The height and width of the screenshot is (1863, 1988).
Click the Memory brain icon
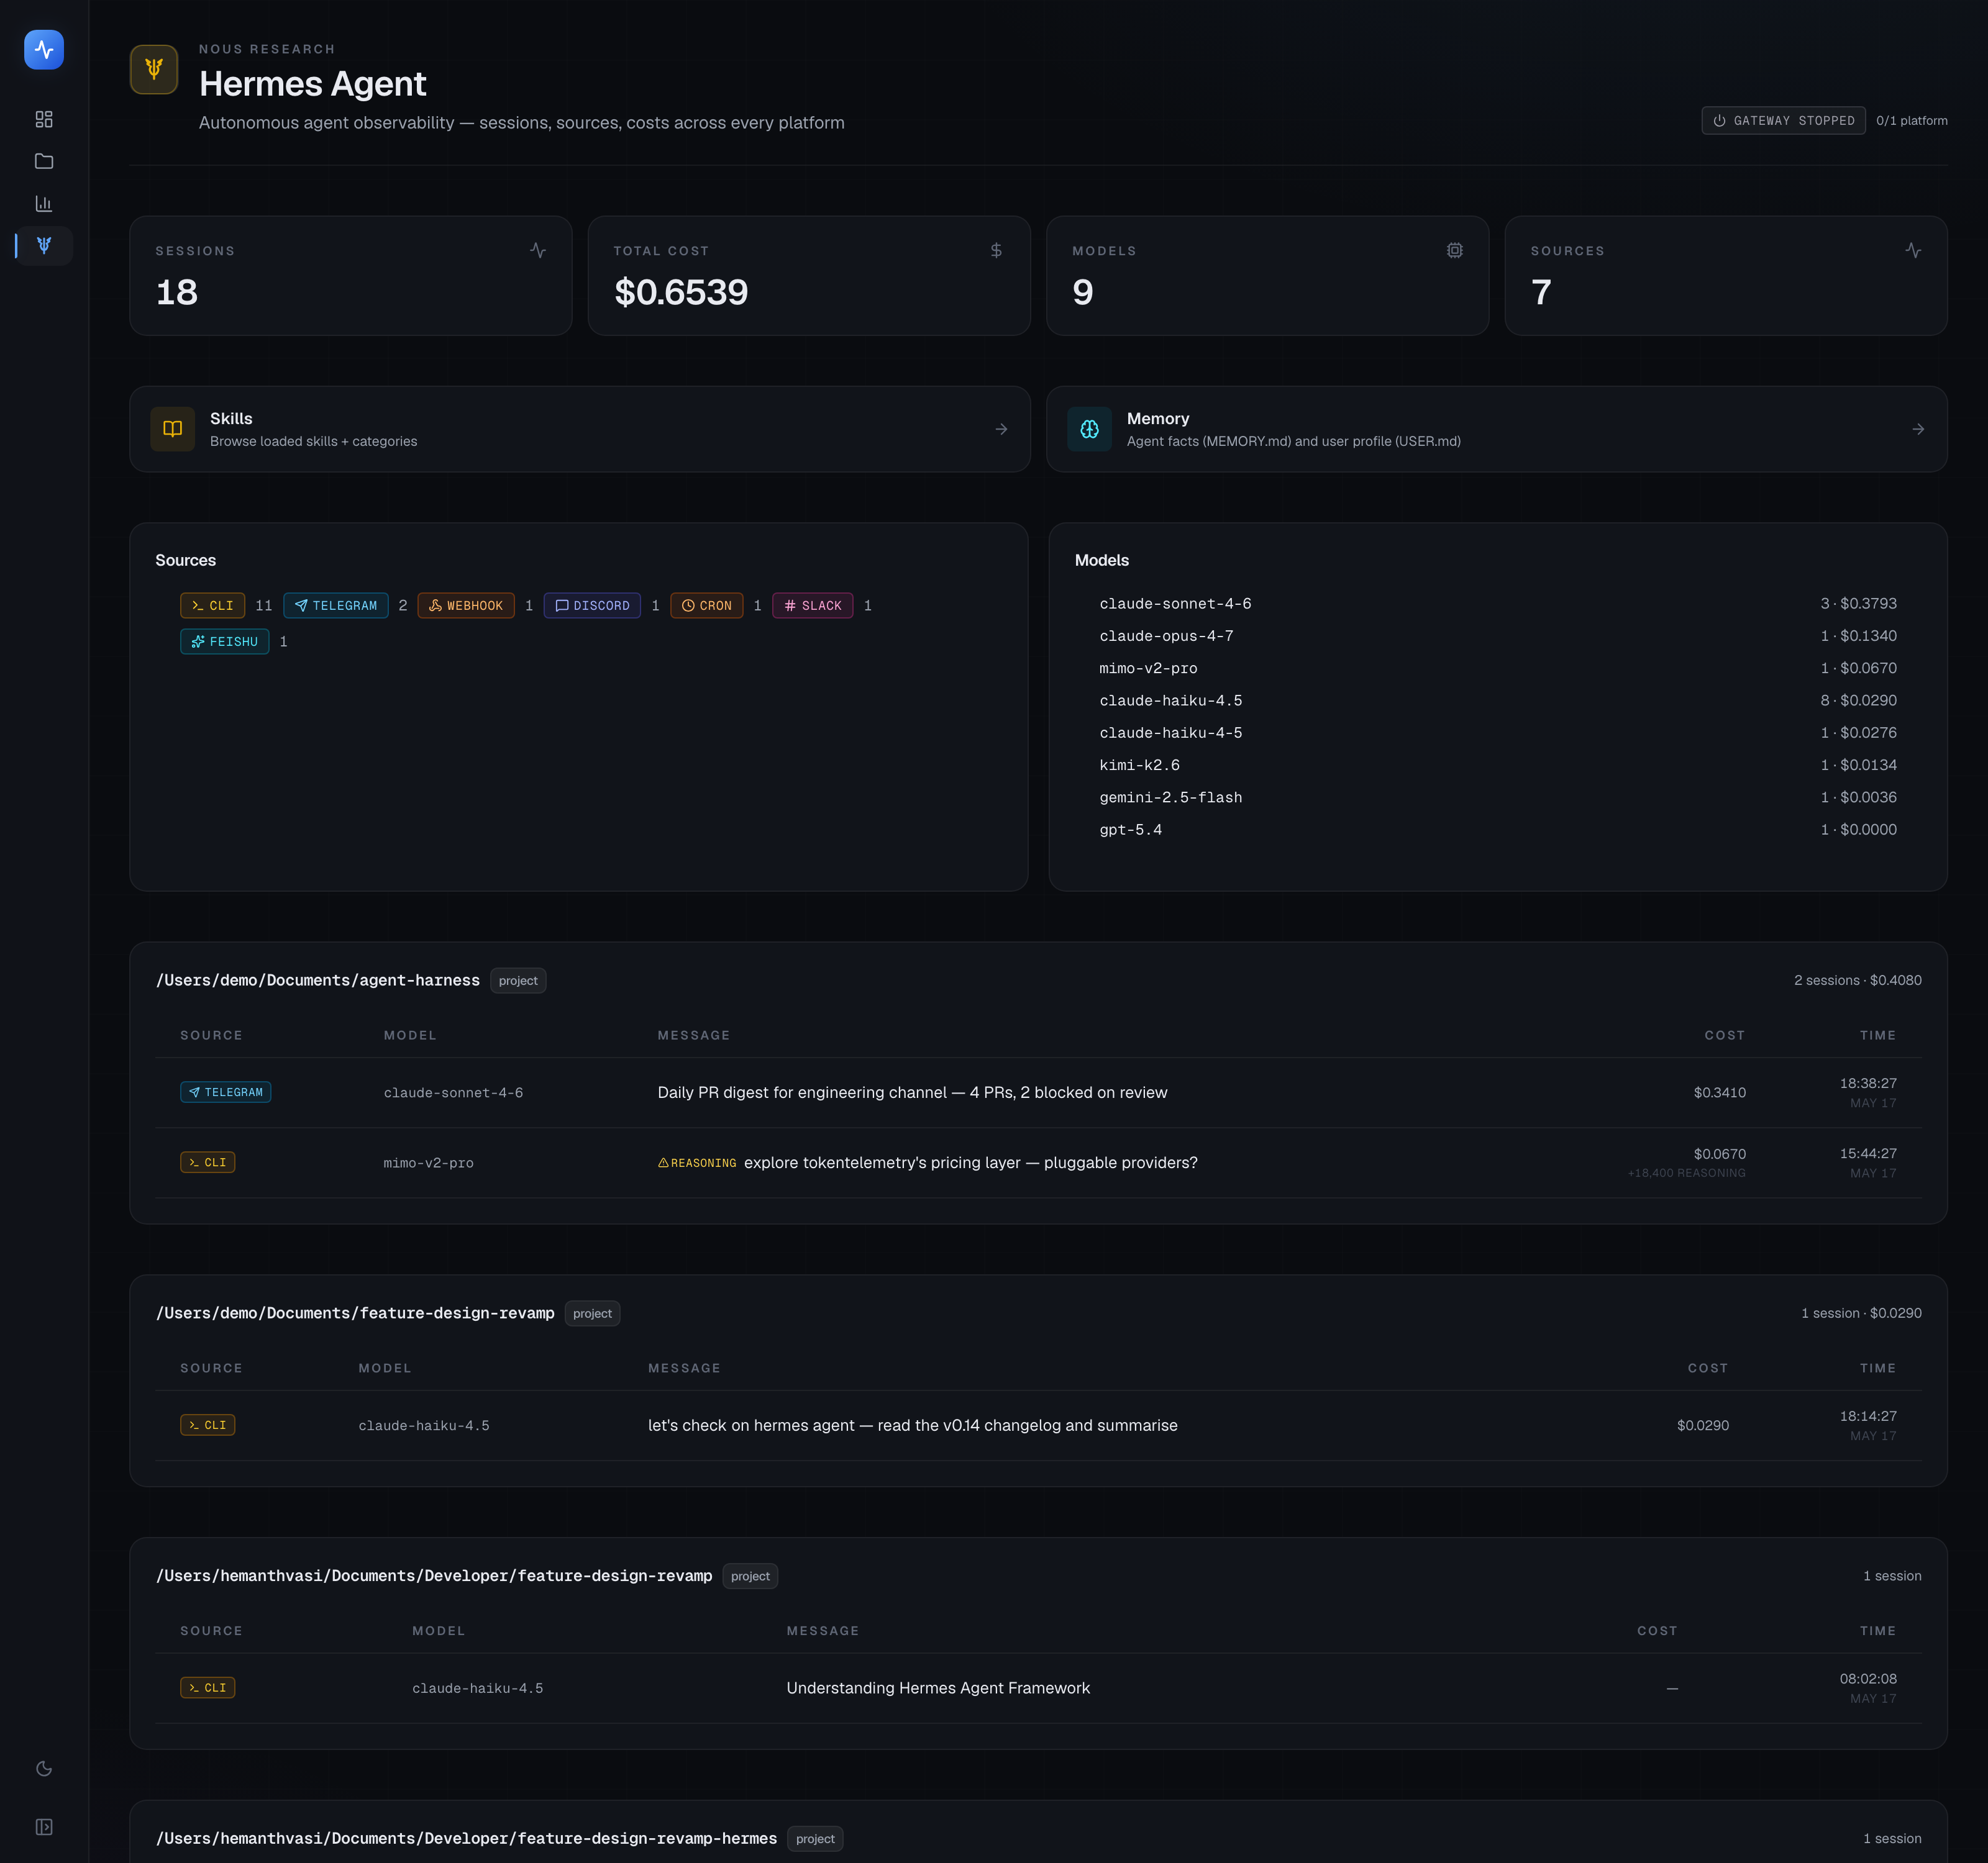coord(1090,428)
